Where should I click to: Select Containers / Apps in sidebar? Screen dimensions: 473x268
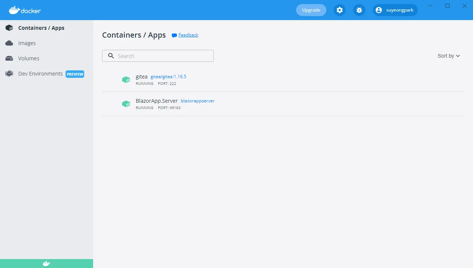click(41, 28)
